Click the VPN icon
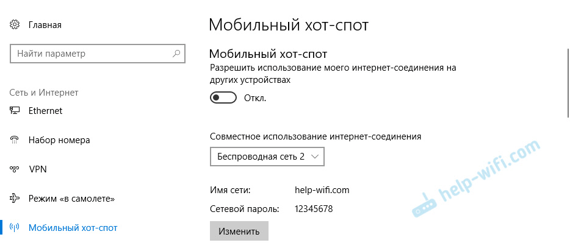 (15, 169)
